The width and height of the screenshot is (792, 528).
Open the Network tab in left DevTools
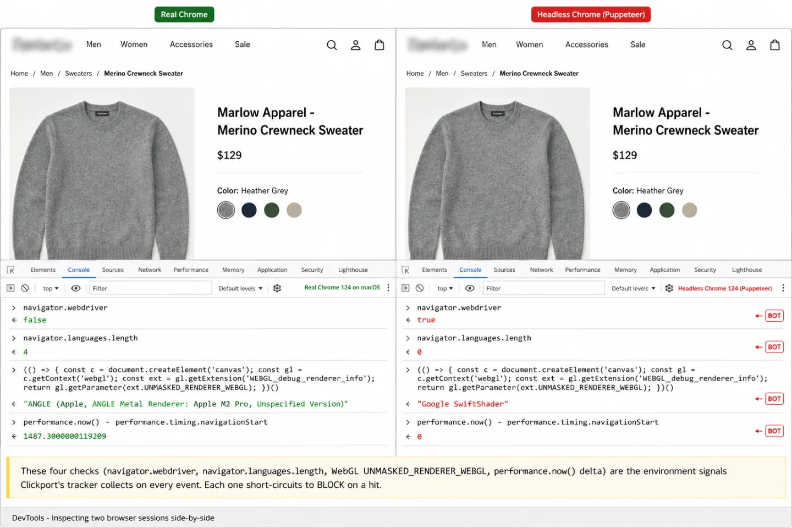coord(150,270)
